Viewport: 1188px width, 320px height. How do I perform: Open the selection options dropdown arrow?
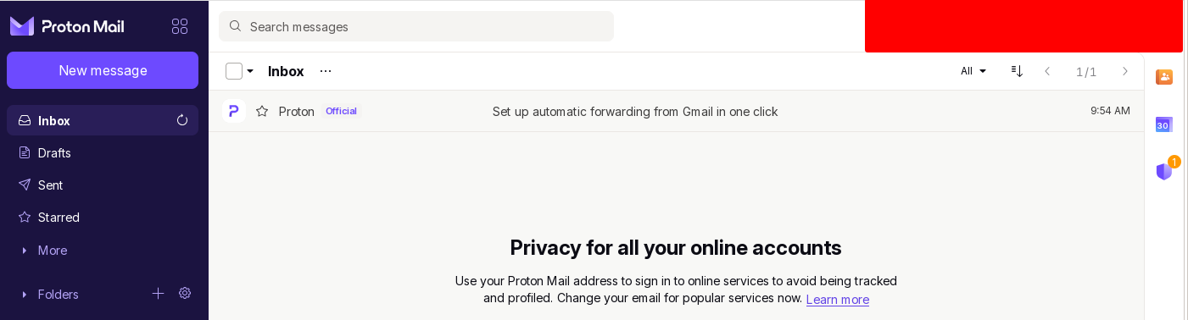[250, 71]
